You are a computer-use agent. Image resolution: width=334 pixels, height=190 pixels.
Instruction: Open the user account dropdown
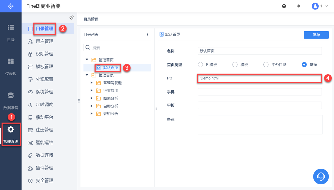[320, 6]
